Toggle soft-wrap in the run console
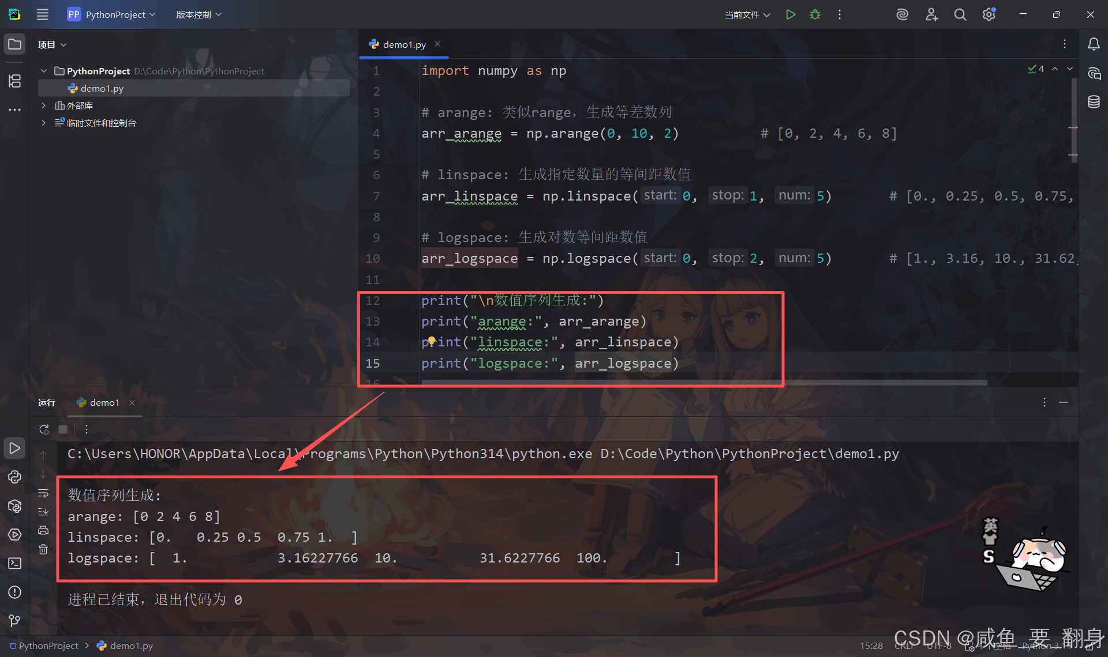Image resolution: width=1108 pixels, height=657 pixels. (x=43, y=493)
